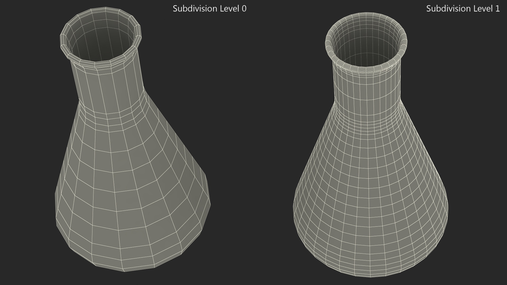
Task: Click the Subdivision Level 0 label
Action: click(209, 8)
